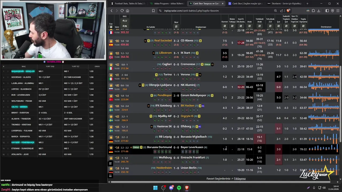This screenshot has width=342, height=192.
Task: Open the zoom magnifier icon in address bar
Action: [275, 11]
